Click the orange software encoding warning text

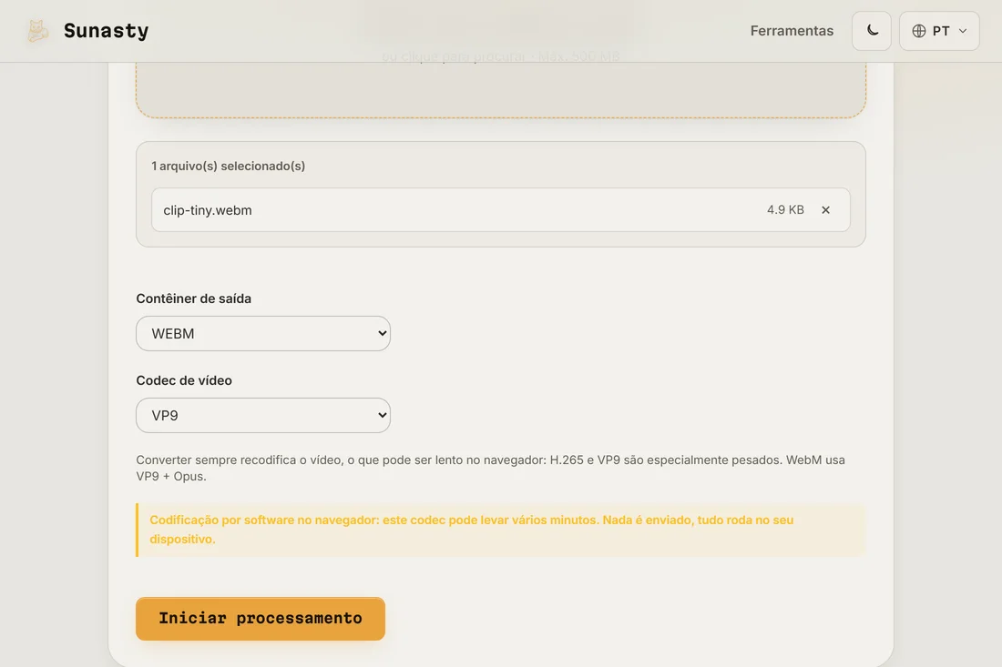(x=472, y=529)
